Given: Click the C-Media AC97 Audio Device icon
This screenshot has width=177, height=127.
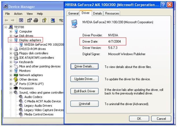Looking at the screenshot, I should 21,101.
